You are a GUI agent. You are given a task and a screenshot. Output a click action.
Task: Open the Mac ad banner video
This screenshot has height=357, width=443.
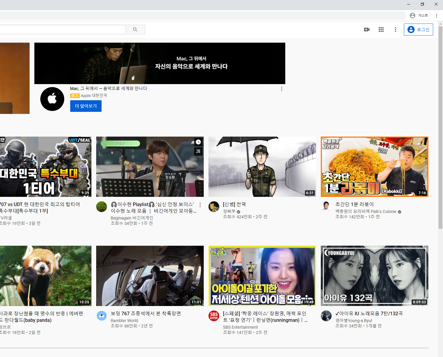point(160,63)
